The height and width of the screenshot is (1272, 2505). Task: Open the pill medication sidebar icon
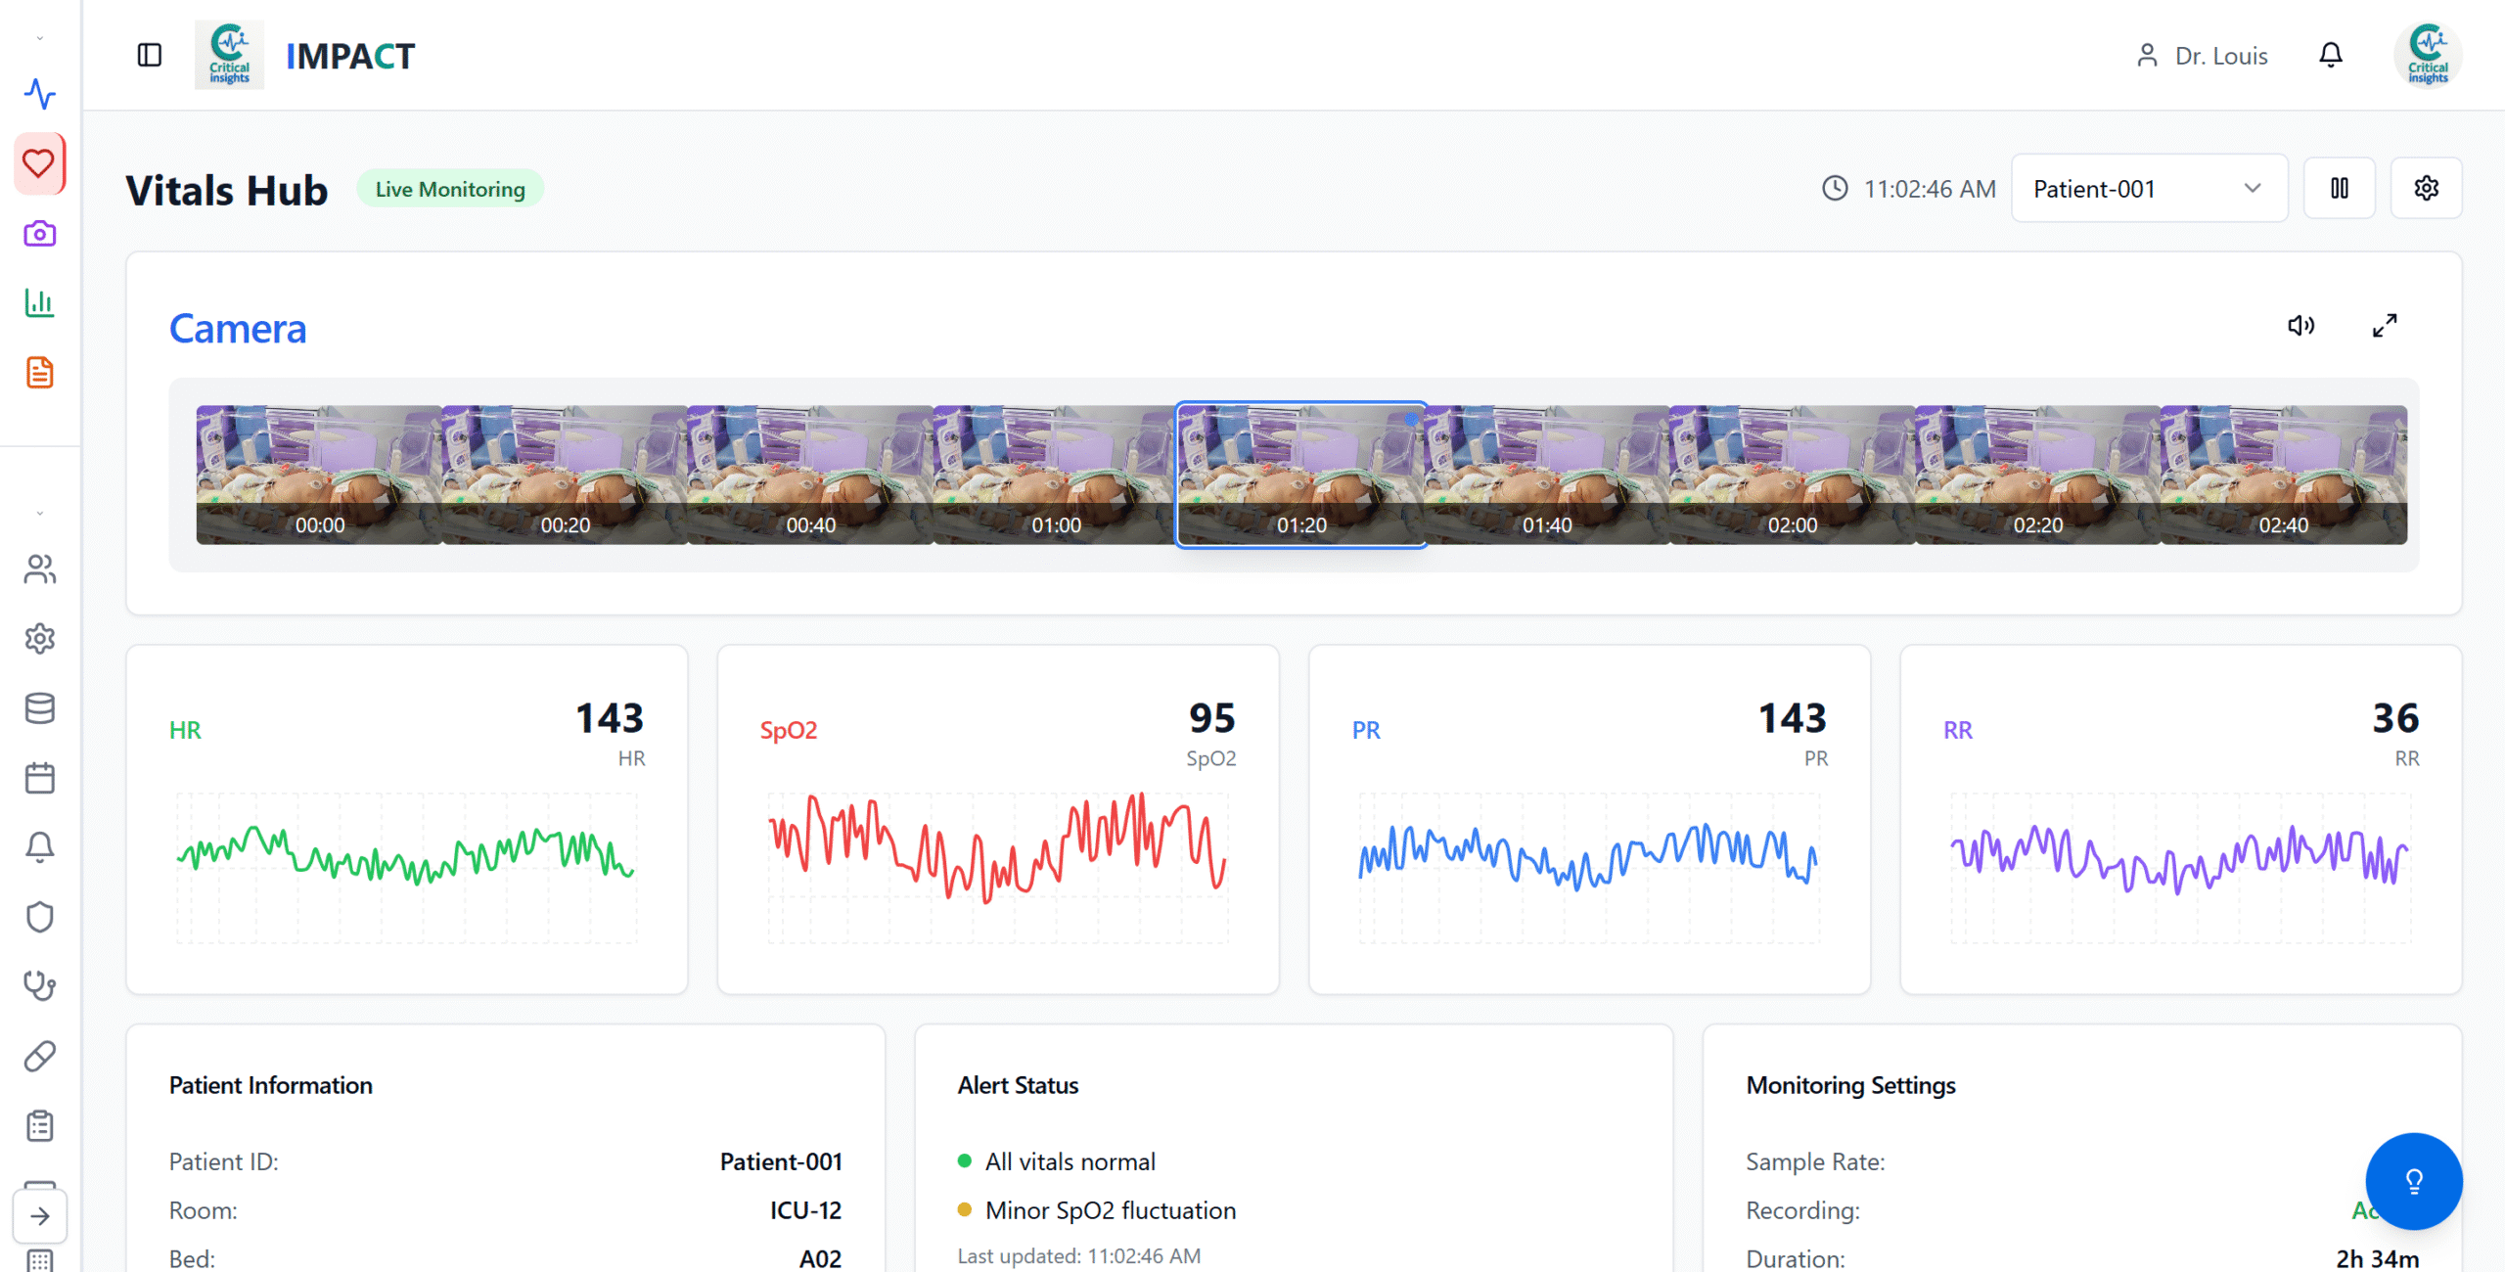coord(40,1057)
